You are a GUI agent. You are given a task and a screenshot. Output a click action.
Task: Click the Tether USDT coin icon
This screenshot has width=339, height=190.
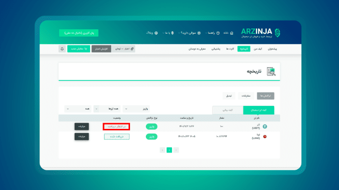click(x=265, y=127)
